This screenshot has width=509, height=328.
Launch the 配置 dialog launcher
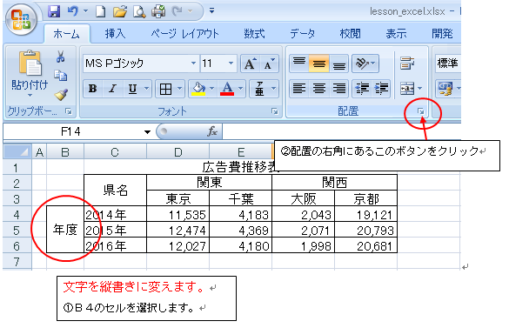point(421,111)
